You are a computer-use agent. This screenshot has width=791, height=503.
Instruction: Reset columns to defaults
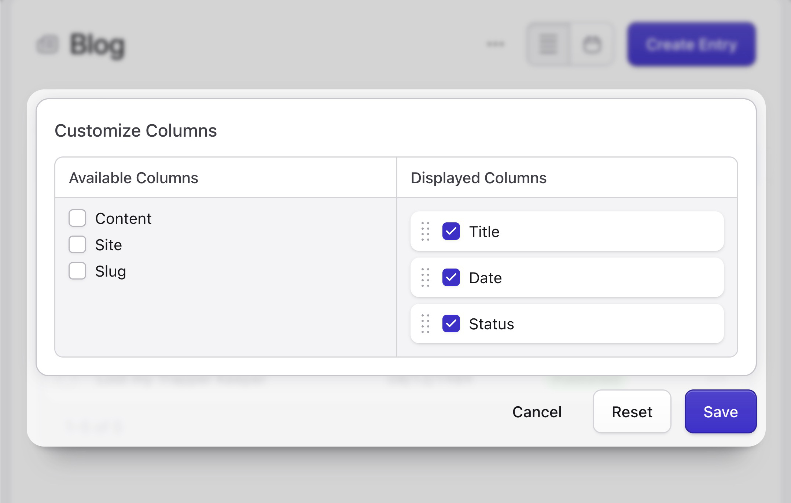tap(632, 411)
